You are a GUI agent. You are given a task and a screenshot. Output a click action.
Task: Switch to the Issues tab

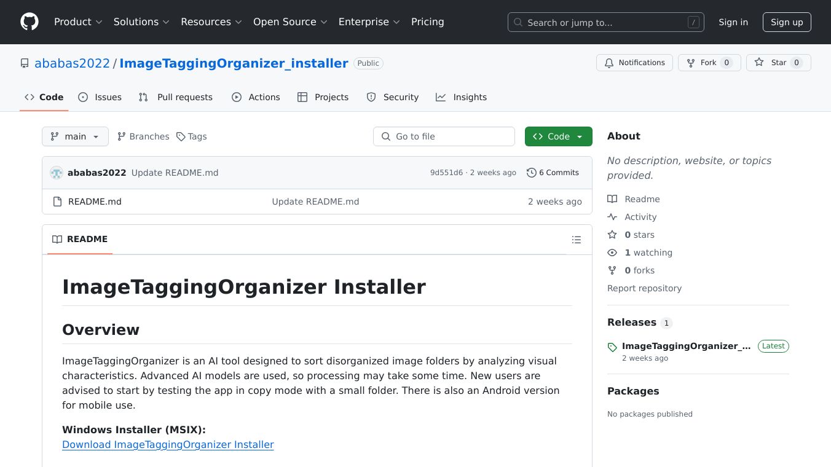[x=100, y=97]
